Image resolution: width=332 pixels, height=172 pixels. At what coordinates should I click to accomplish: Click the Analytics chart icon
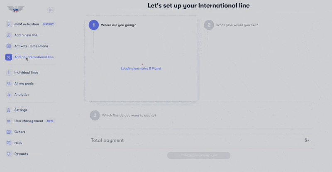click(8, 94)
